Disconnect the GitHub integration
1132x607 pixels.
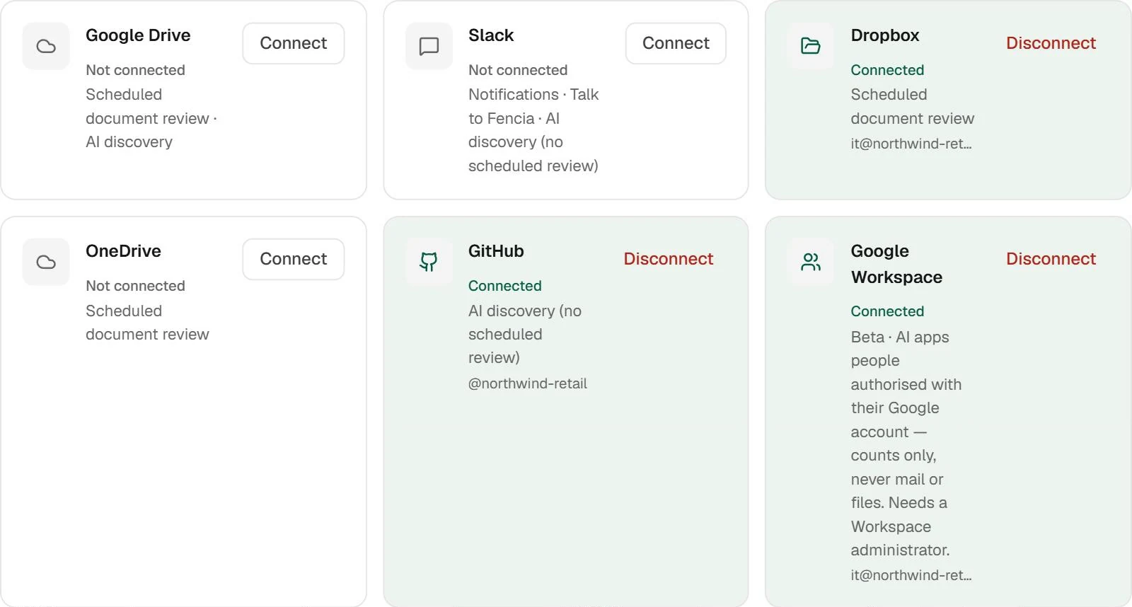pyautogui.click(x=669, y=259)
